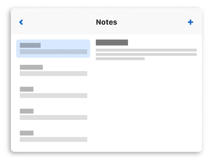This screenshot has height=160, width=213.
Task: Click the short last body line of note
Action: [x=120, y=59]
